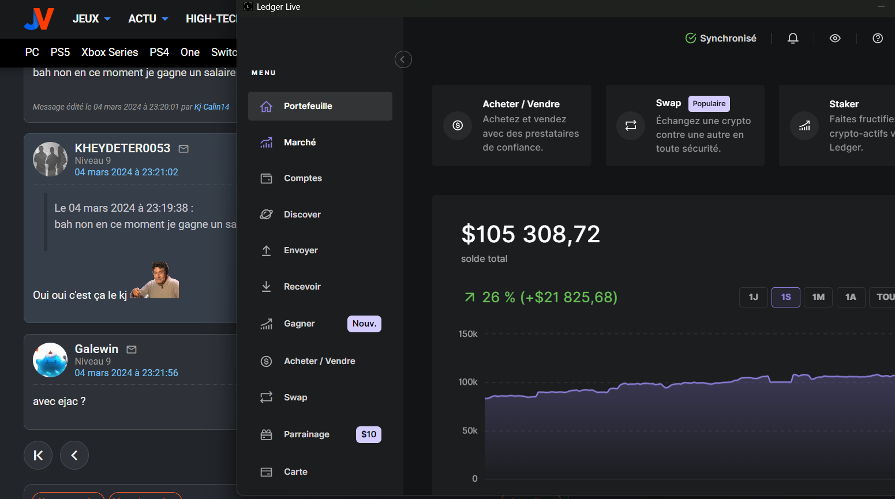Select the 1J chart range

coord(754,297)
